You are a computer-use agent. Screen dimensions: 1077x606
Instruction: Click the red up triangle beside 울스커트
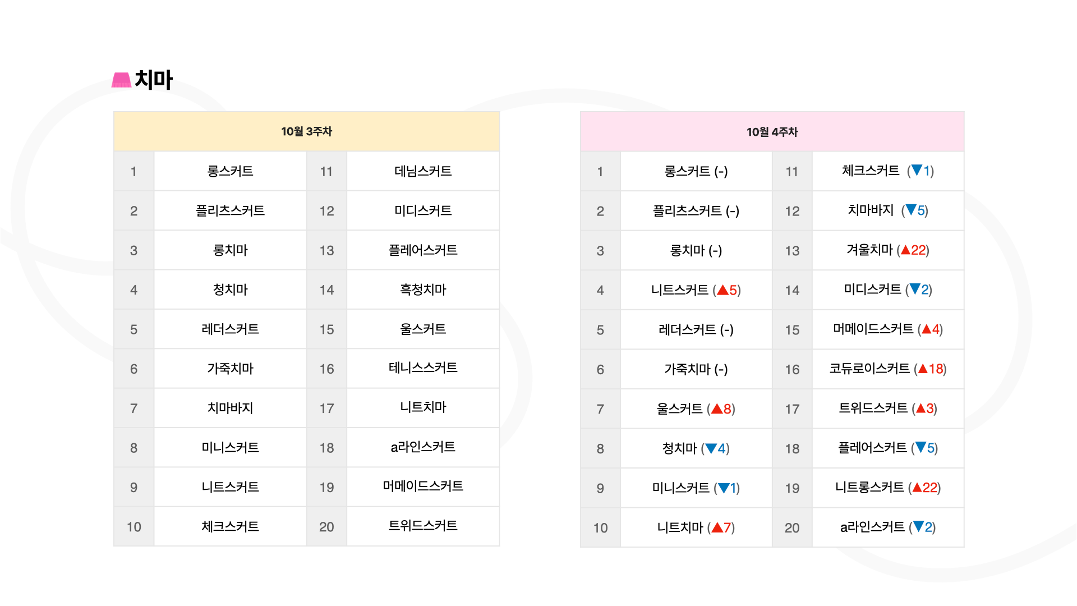coord(717,408)
